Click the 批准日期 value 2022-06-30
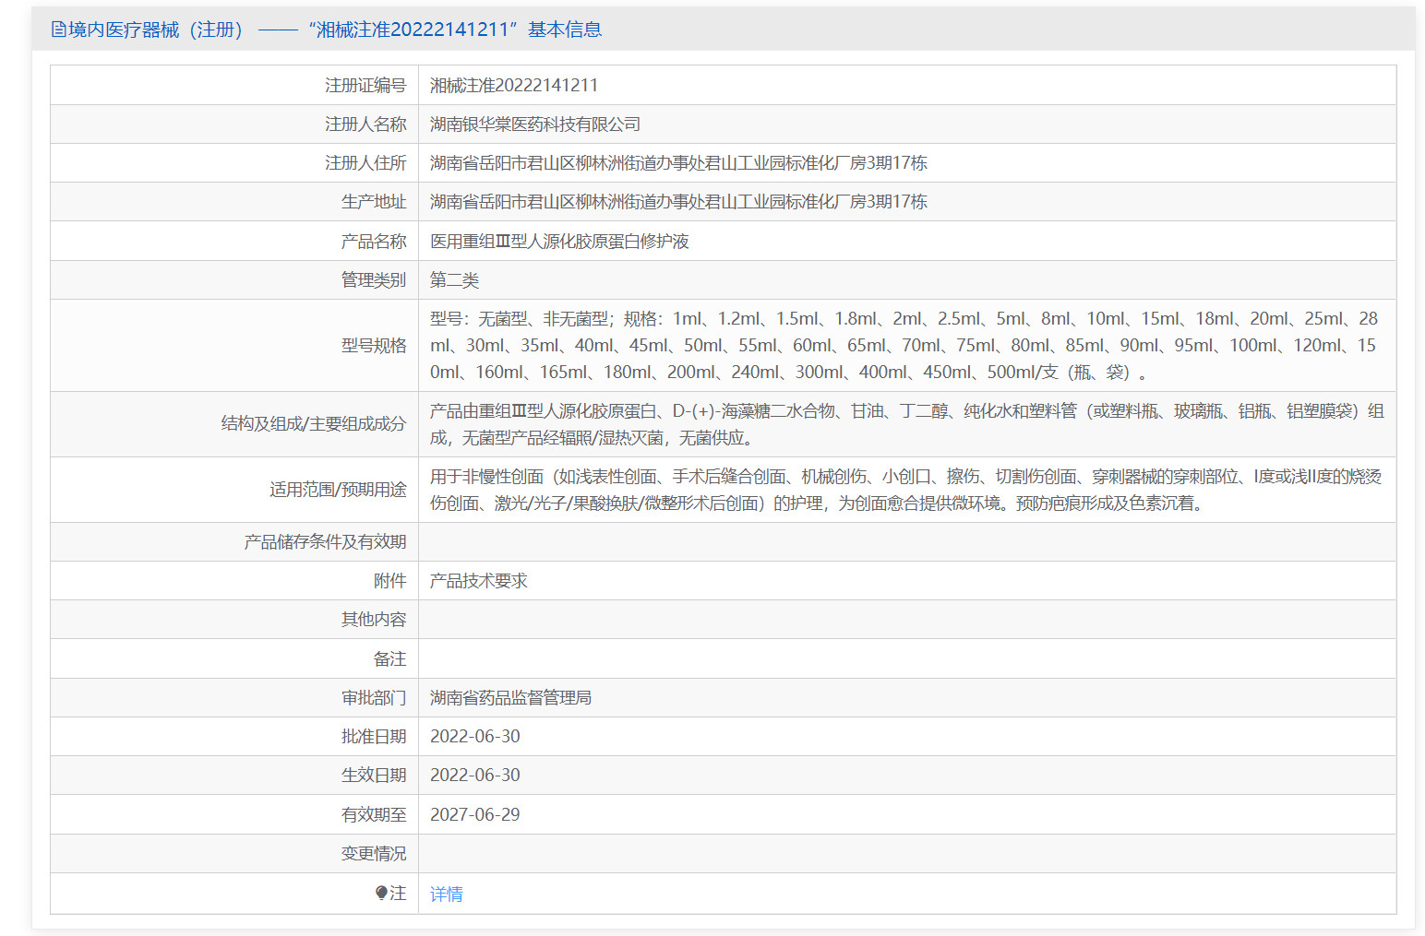This screenshot has width=1425, height=936. [475, 737]
